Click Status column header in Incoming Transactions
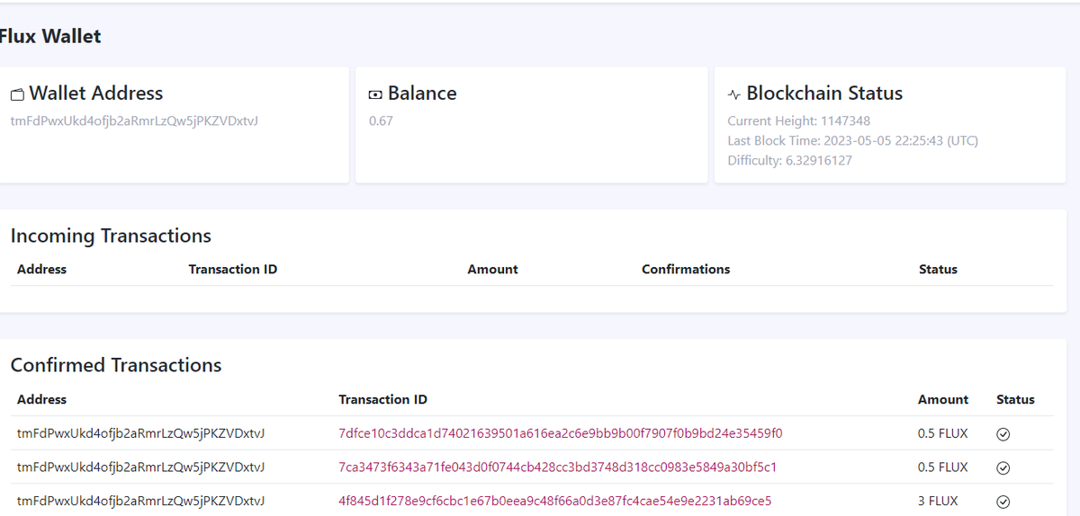1080x516 pixels. (x=938, y=269)
